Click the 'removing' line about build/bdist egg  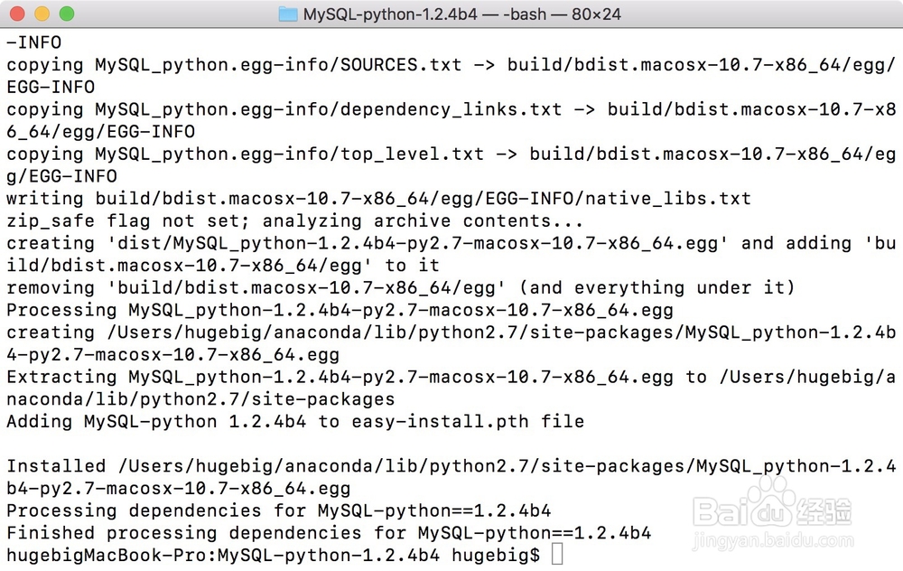tap(401, 287)
